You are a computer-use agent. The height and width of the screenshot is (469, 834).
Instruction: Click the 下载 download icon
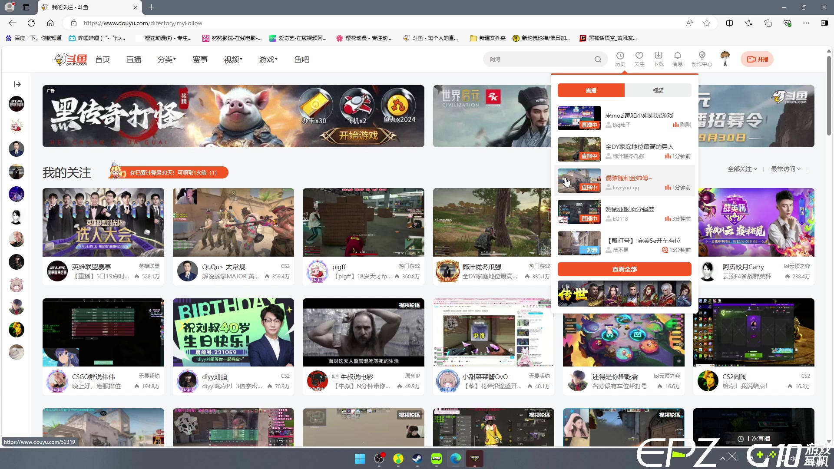tap(658, 59)
